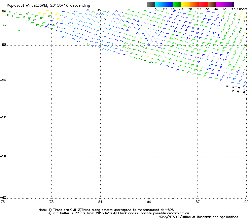Click the longitude label '81'
This screenshot has width=249, height=219.
tap(100, 202)
